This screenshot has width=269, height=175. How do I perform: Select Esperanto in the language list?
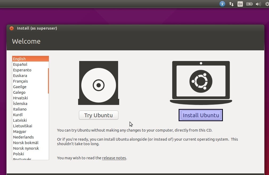click(31, 70)
